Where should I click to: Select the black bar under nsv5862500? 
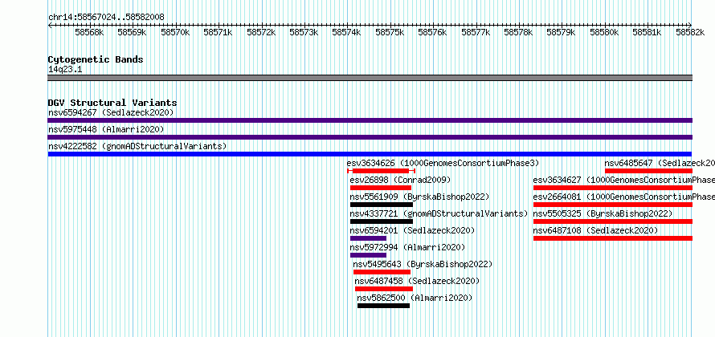383,306
